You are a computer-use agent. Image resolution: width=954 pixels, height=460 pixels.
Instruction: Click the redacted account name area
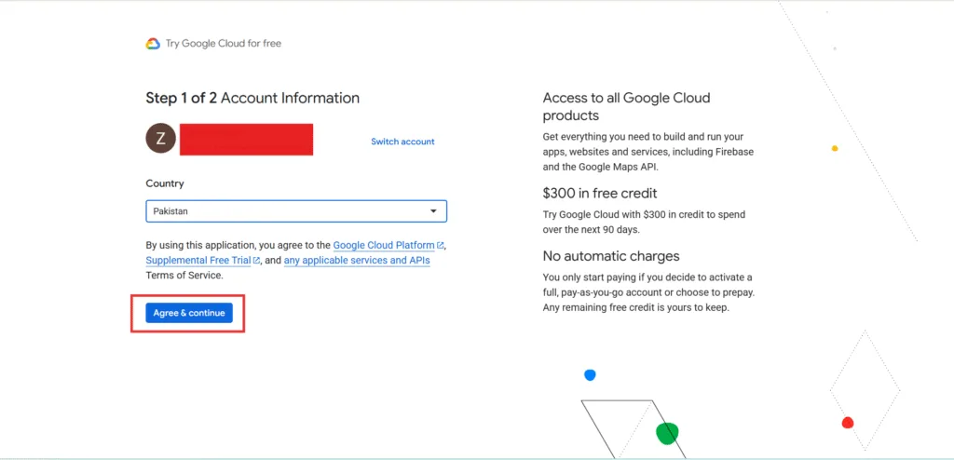(246, 140)
